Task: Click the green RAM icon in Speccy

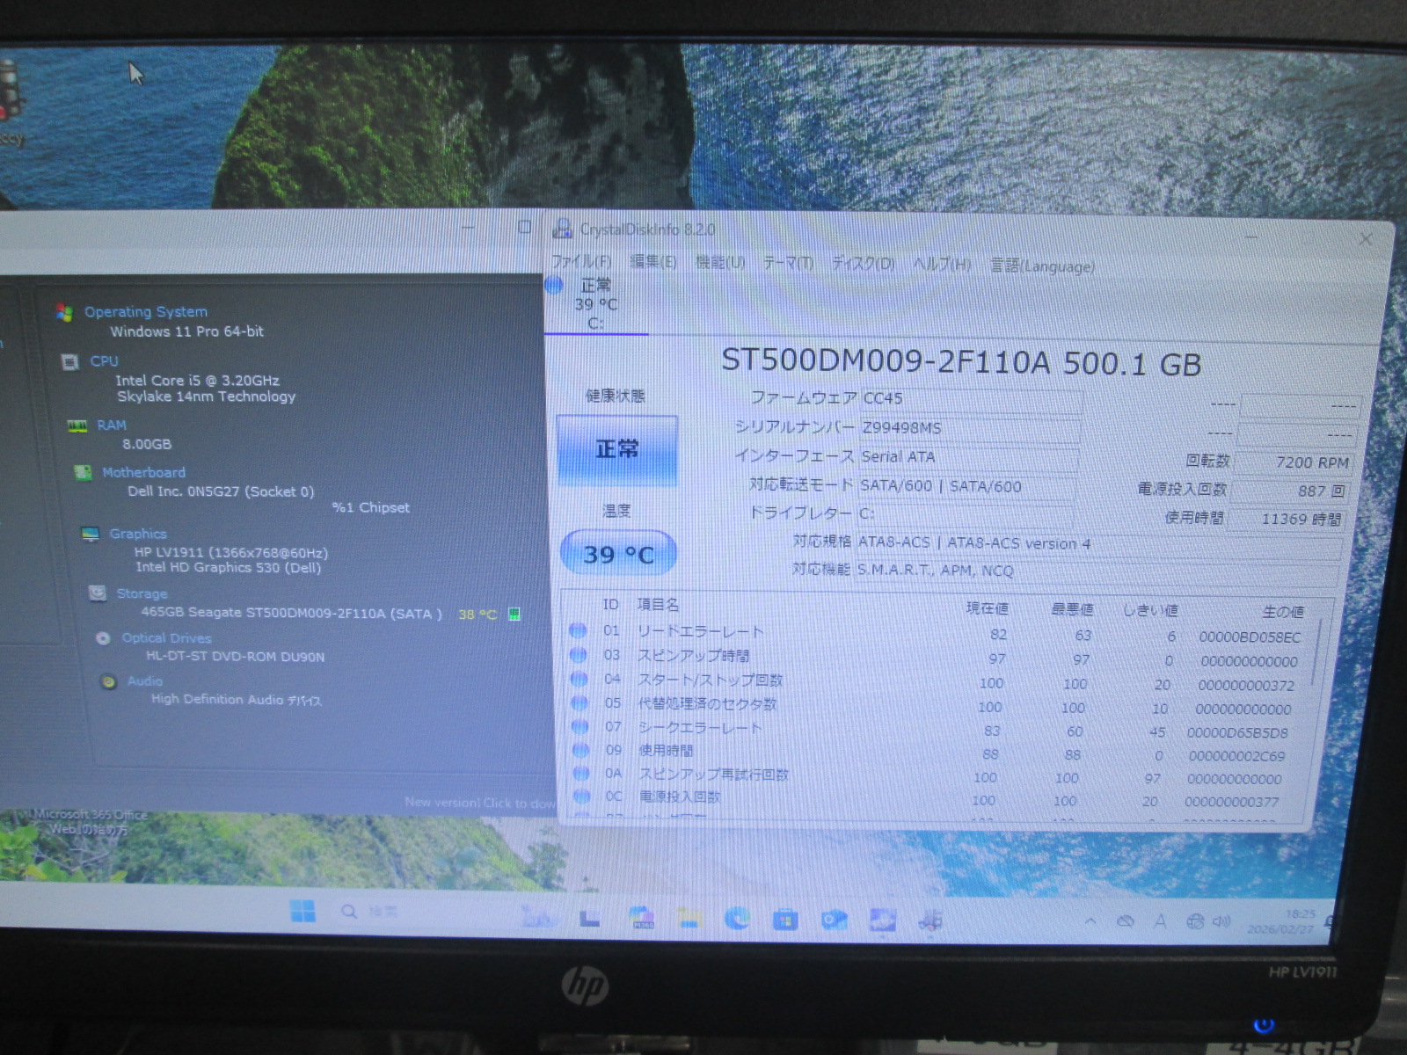Action: (77, 426)
